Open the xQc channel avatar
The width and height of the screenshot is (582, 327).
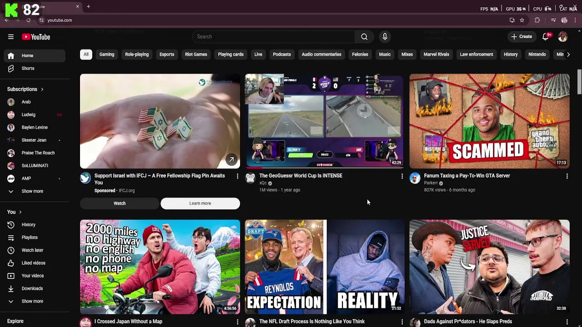(x=250, y=178)
